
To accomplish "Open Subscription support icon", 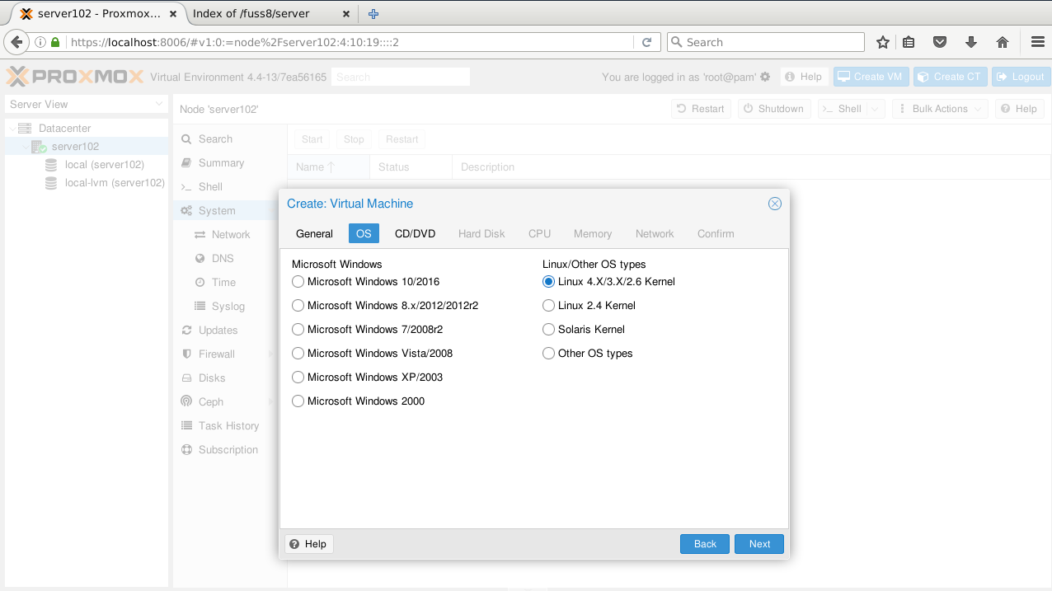I will pos(186,450).
